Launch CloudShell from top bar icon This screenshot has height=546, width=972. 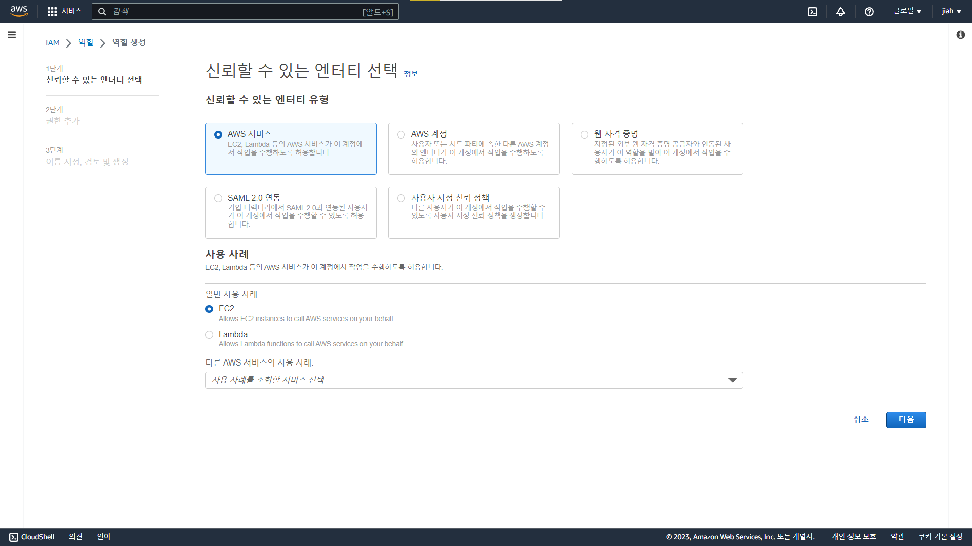tap(812, 12)
